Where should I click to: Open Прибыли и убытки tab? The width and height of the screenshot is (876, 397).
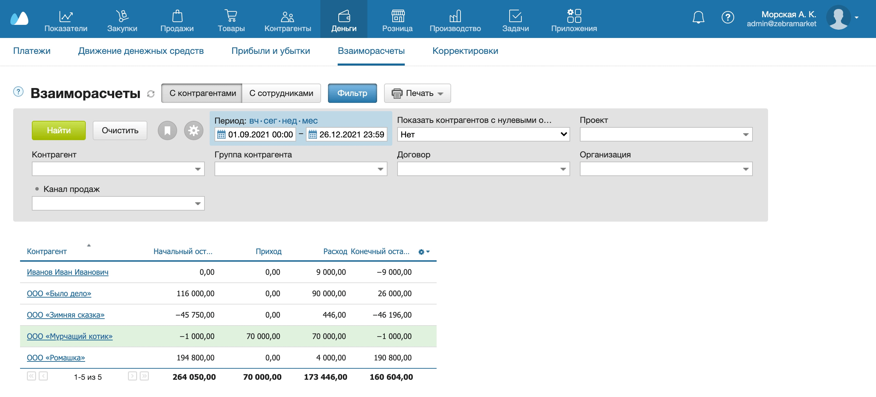tap(271, 51)
